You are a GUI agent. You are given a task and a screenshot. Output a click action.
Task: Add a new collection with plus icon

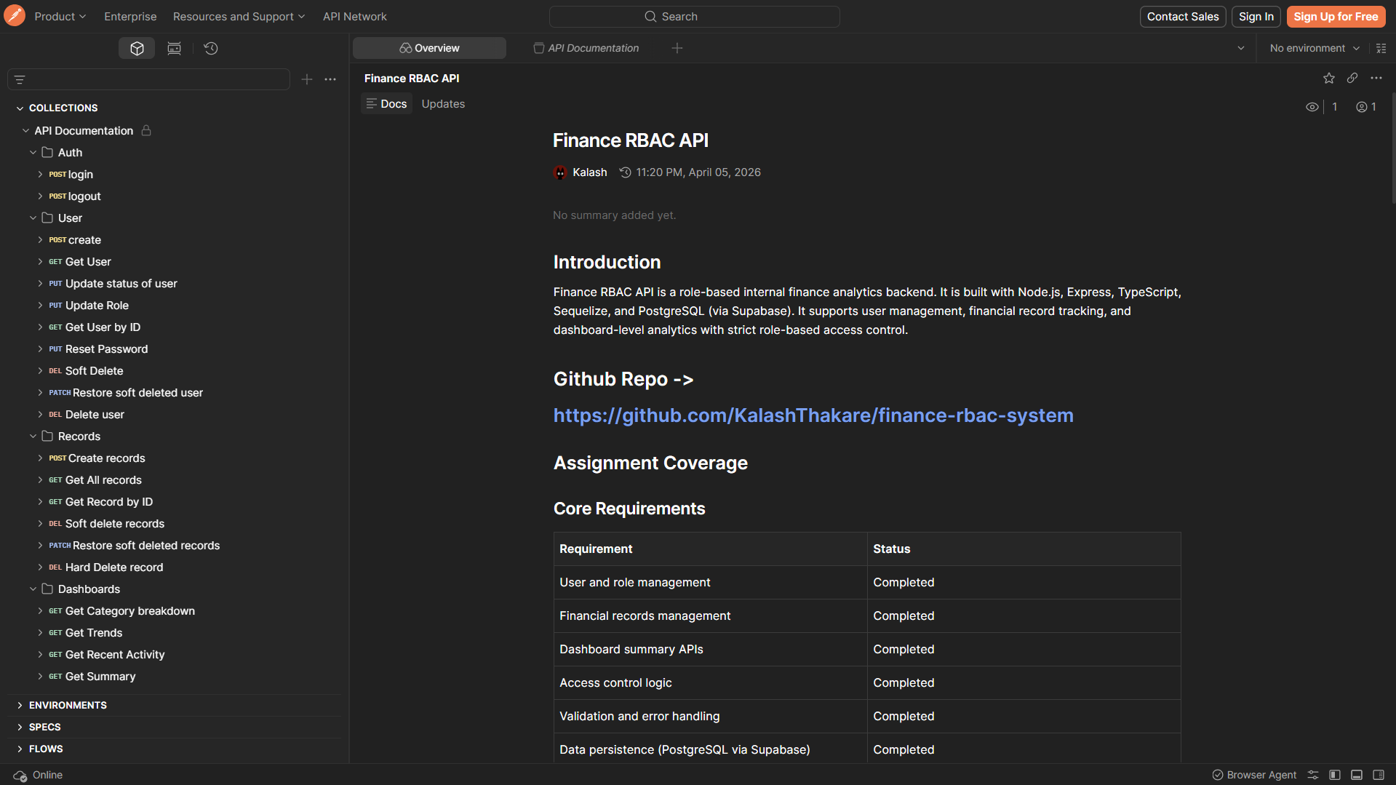(307, 79)
